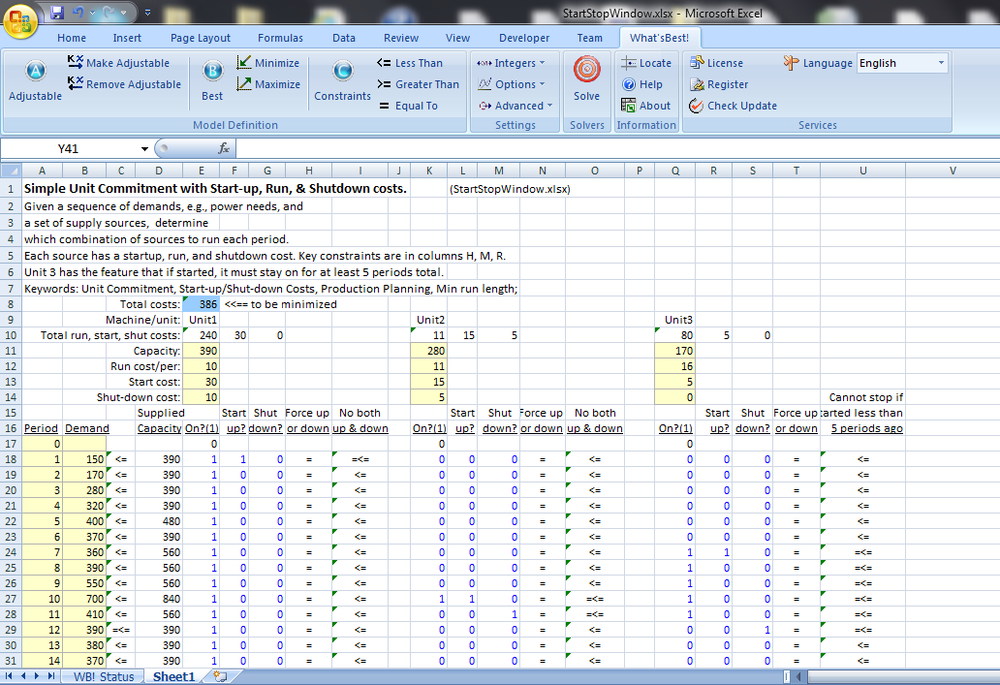Image resolution: width=1000 pixels, height=685 pixels.
Task: Jump to the last sheet tab
Action: (x=51, y=676)
